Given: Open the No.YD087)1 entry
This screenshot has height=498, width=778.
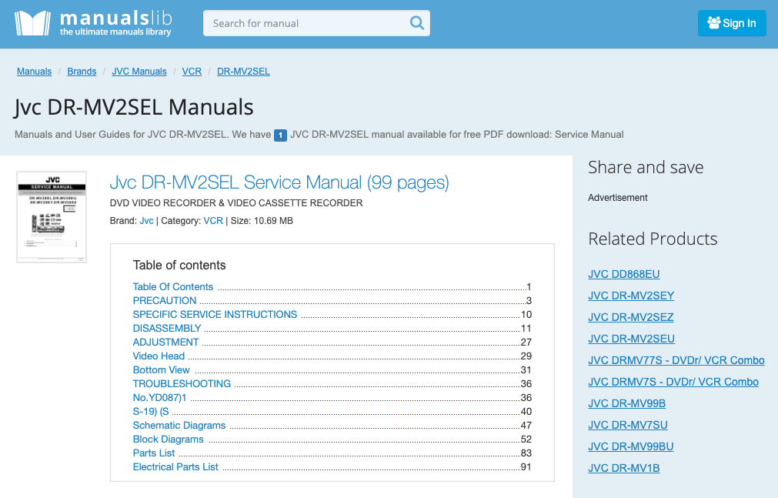Looking at the screenshot, I should coord(160,398).
